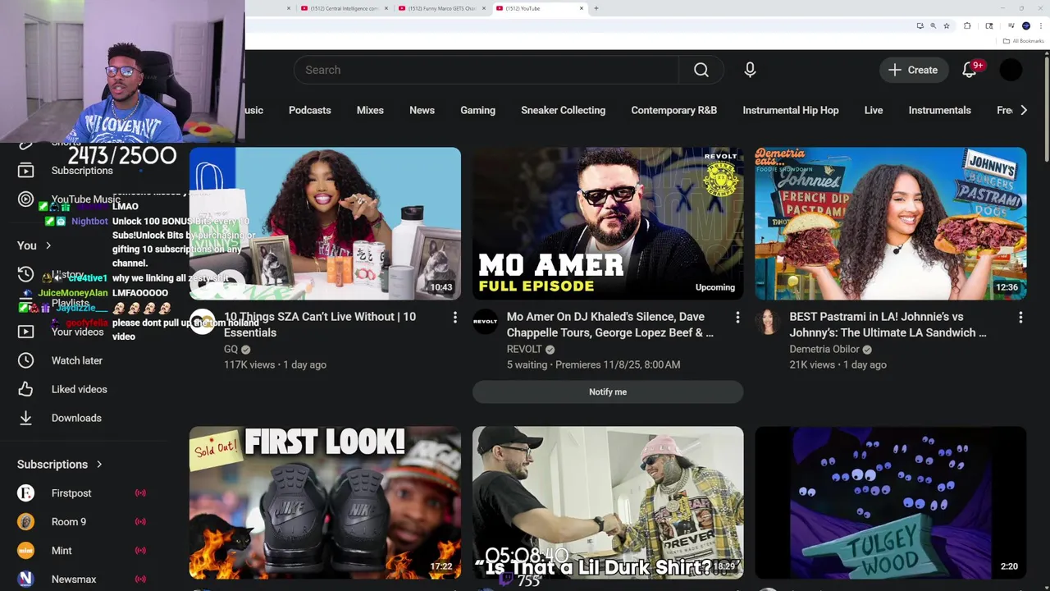Close the active YouTube browser tab
1050x591 pixels.
click(x=582, y=8)
